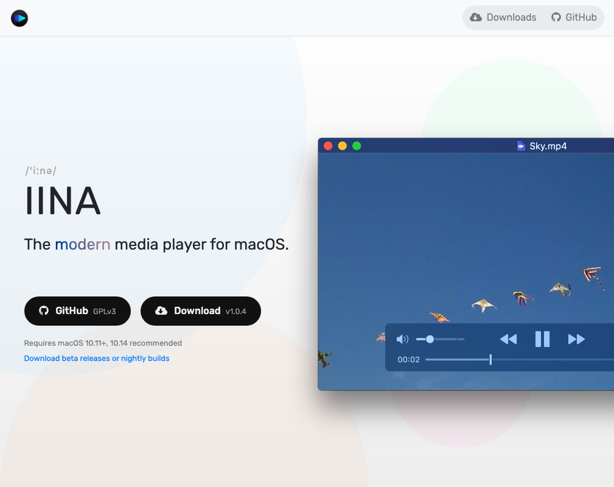This screenshot has width=614, height=487.
Task: Click the cloud download icon in top navigation
Action: [x=476, y=17]
